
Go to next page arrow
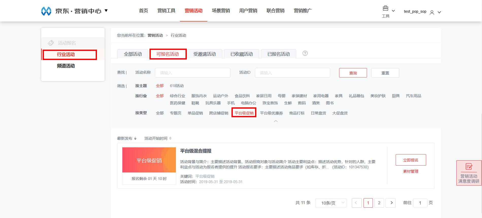(391, 203)
